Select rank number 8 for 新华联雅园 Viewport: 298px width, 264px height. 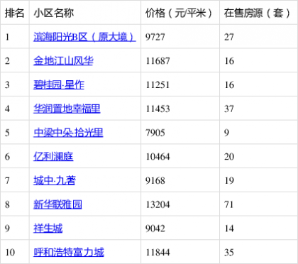7,204
